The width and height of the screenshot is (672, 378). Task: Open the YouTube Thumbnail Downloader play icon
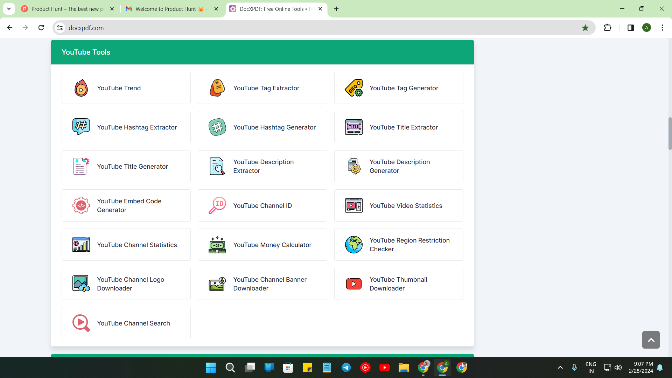tap(354, 284)
